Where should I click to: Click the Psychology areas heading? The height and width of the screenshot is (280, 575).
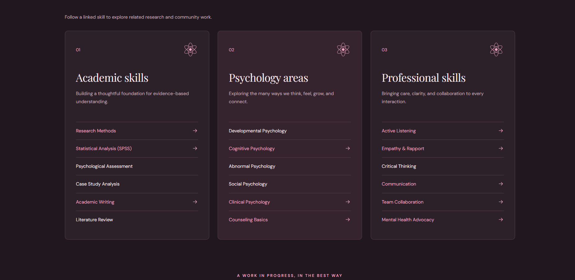coord(269,78)
